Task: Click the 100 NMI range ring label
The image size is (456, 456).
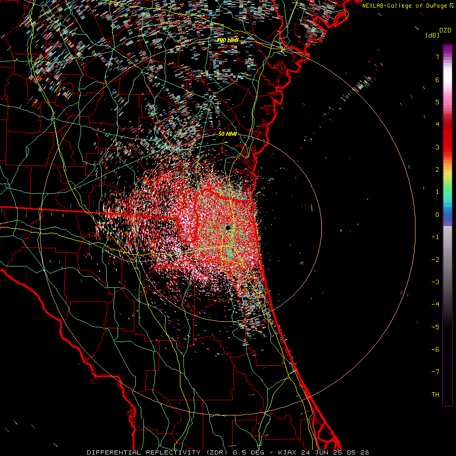Action: pyautogui.click(x=227, y=40)
